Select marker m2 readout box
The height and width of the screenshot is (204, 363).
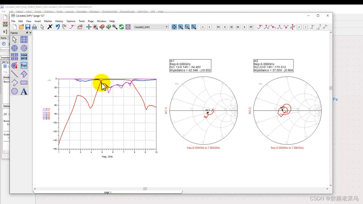pos(273,66)
